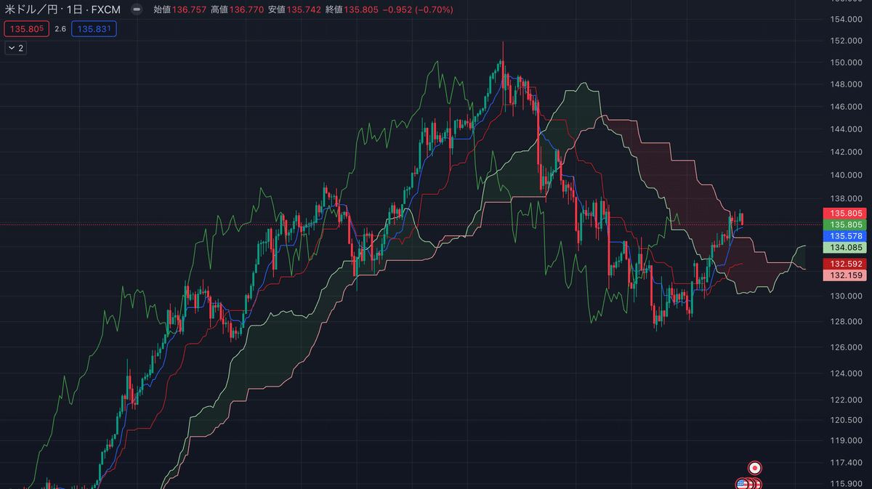Click 140.000 on the price axis
Viewport: 872px width, 489px height.
847,175
